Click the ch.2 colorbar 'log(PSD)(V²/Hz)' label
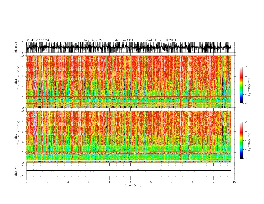Viewport: 264px width, 204px height. pyautogui.click(x=249, y=142)
